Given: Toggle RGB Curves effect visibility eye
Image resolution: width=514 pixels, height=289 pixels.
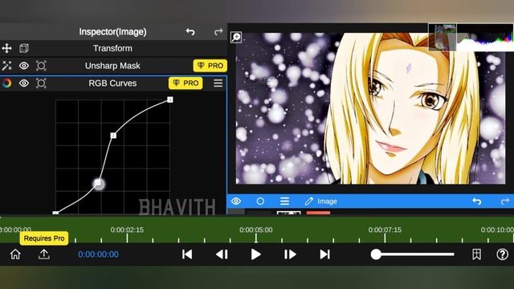Looking at the screenshot, I should coord(24,83).
